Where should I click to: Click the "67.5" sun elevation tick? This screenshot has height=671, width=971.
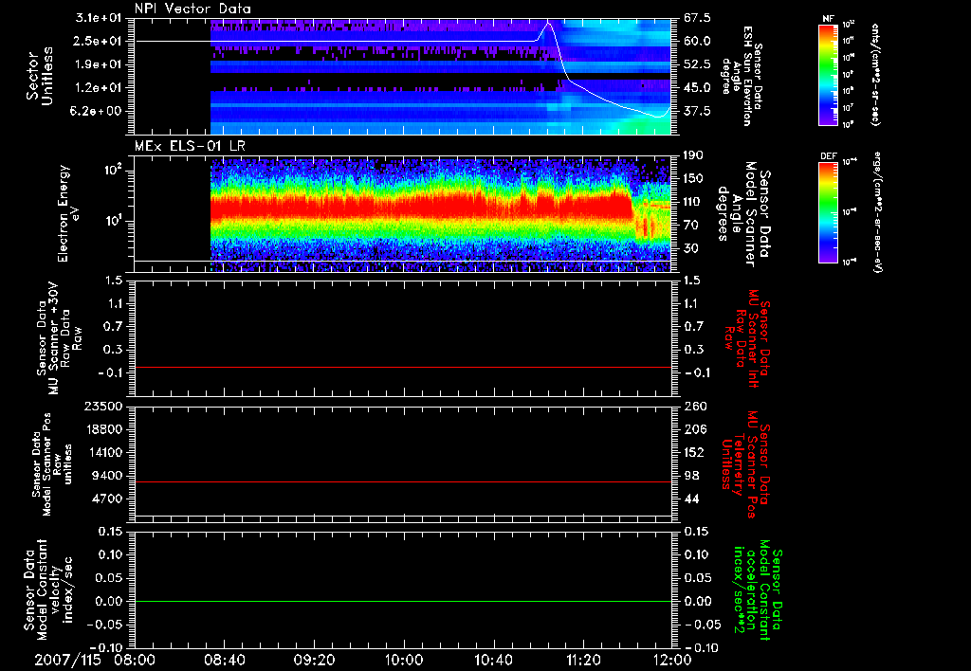point(697,18)
